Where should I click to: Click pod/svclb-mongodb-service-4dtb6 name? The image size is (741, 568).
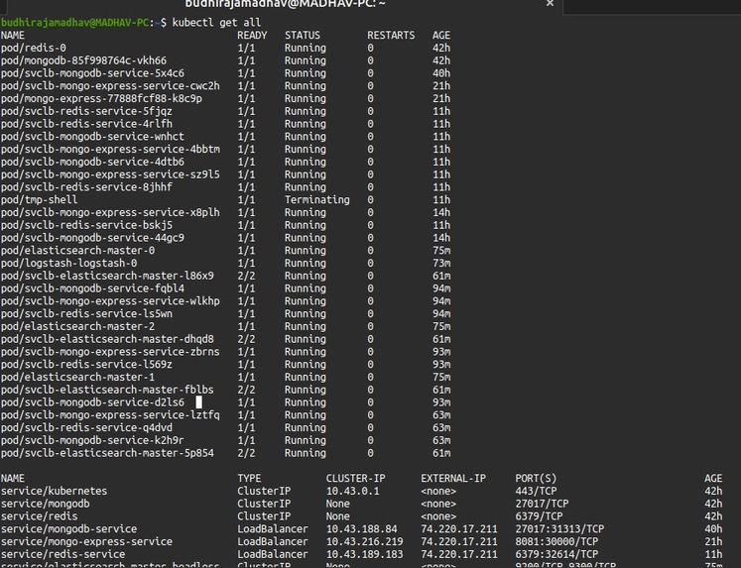[92, 162]
